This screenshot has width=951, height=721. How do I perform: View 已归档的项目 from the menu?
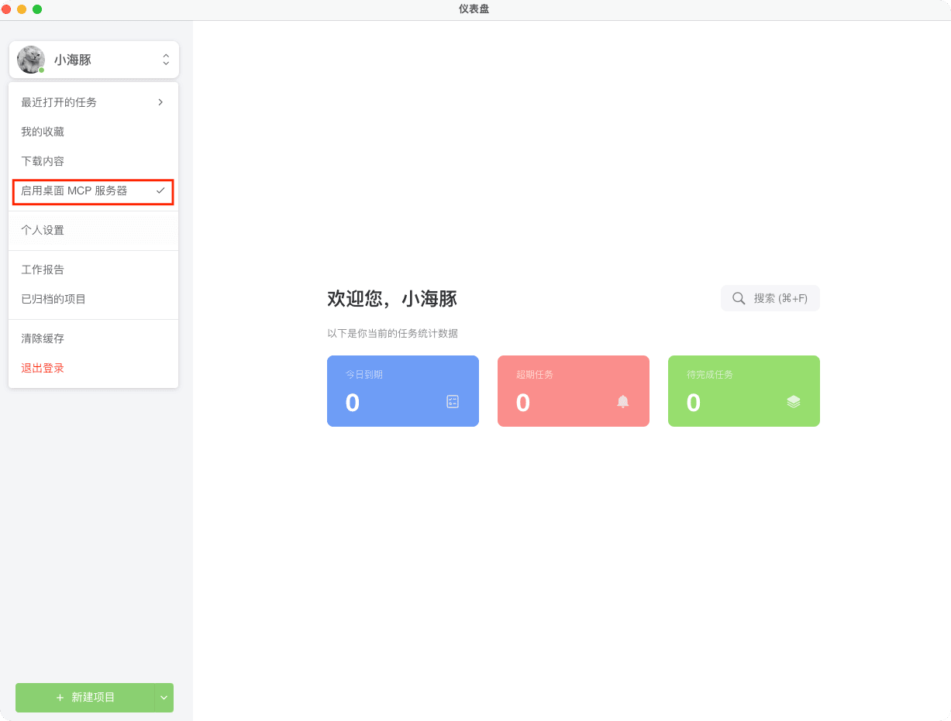(x=53, y=299)
